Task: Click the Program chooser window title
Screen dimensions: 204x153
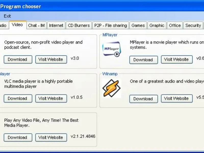Action: [21, 6]
